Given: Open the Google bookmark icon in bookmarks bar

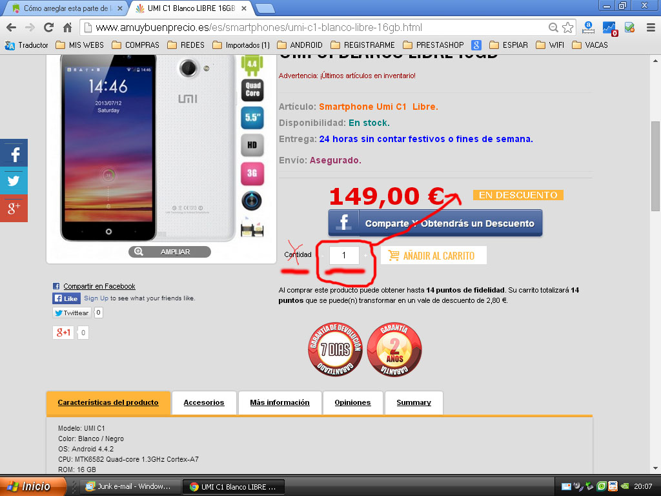Looking at the screenshot, I should 476,45.
